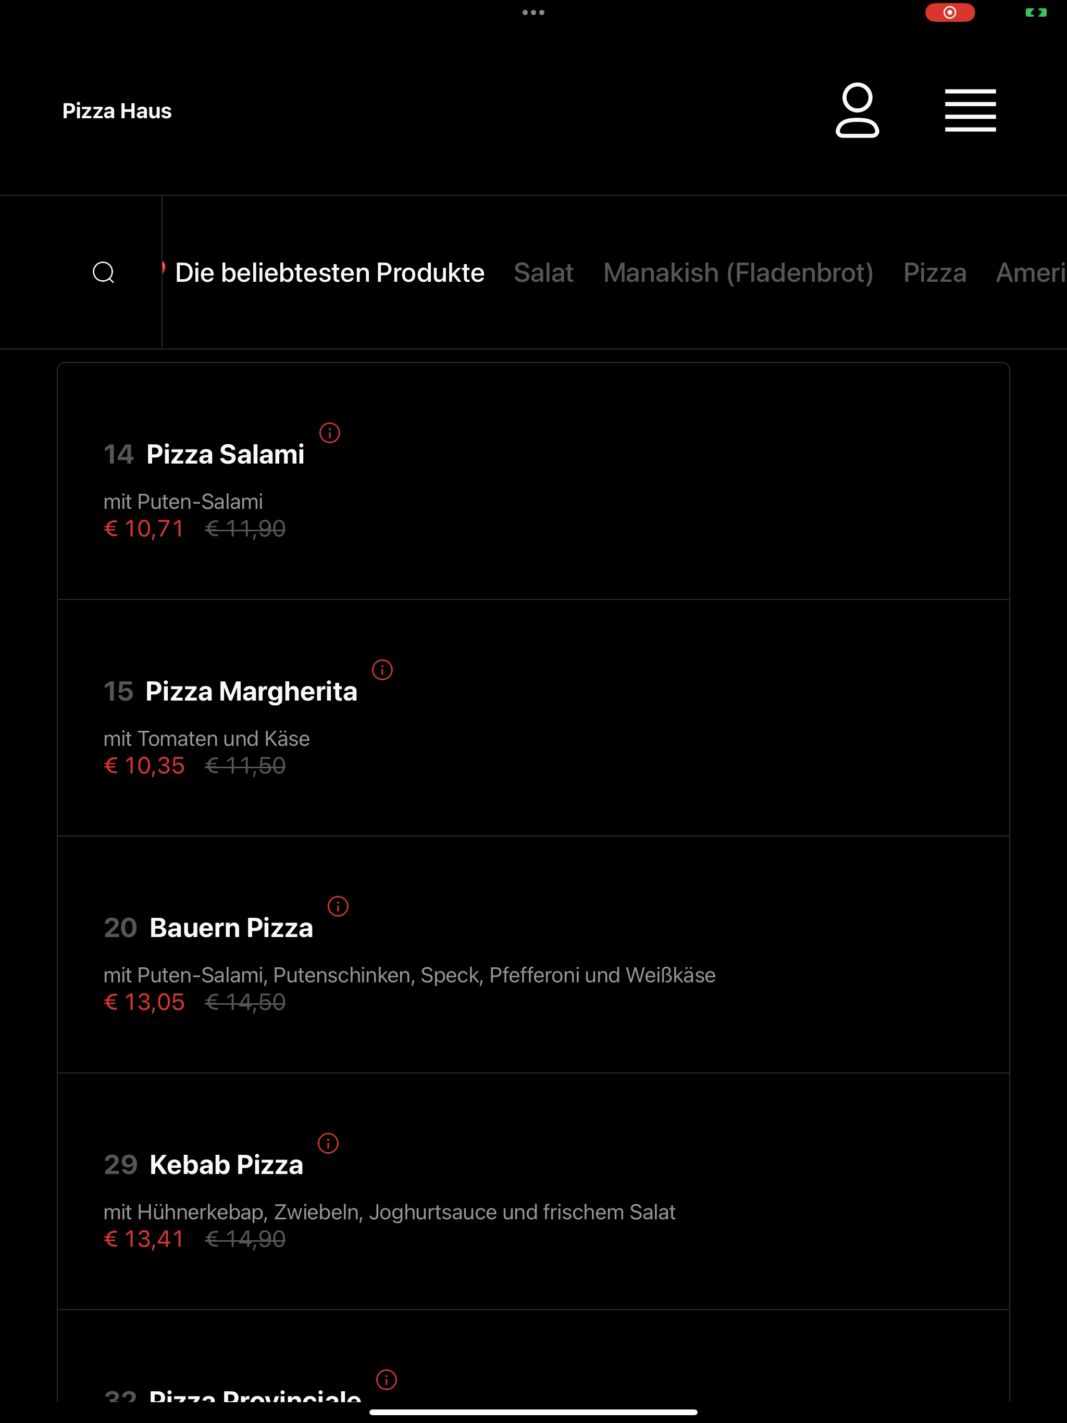Click the struck-through price € 11,90
This screenshot has height=1423, width=1067.
(245, 529)
